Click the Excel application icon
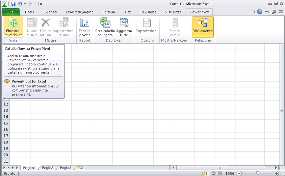Image resolution: width=285 pixels, height=176 pixels. tap(4, 4)
